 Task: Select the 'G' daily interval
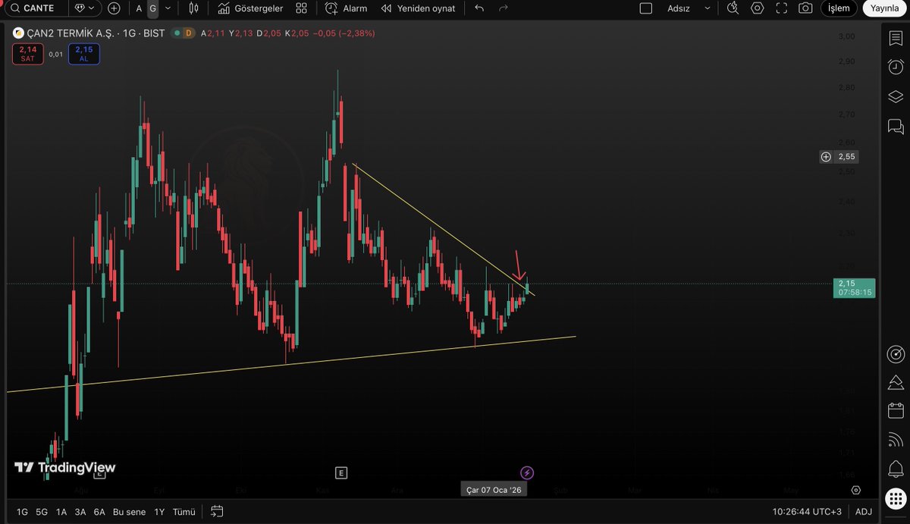click(x=152, y=8)
